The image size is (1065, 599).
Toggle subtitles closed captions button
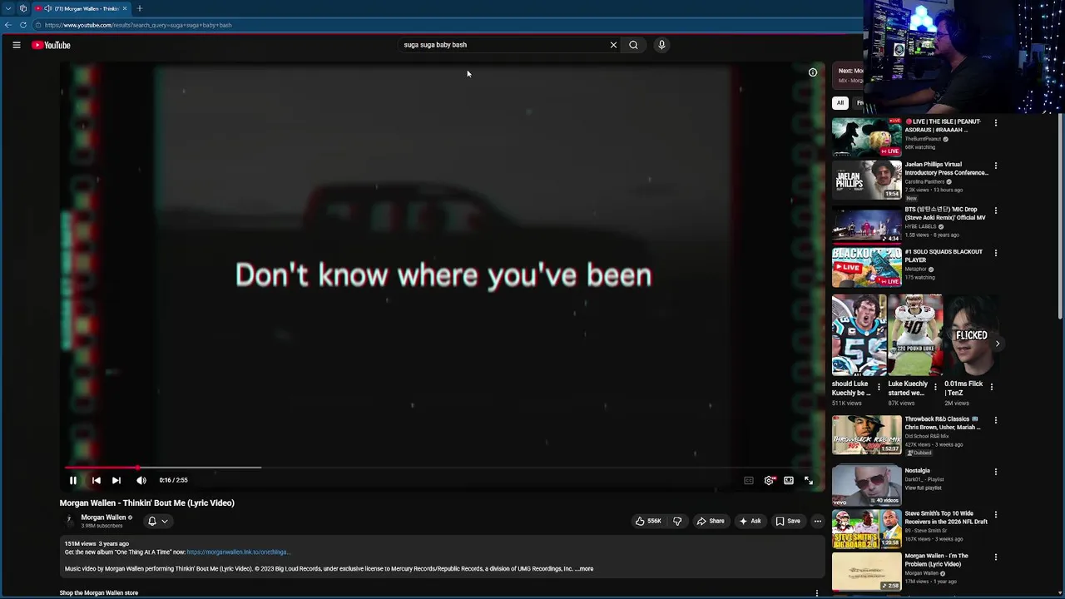(749, 480)
